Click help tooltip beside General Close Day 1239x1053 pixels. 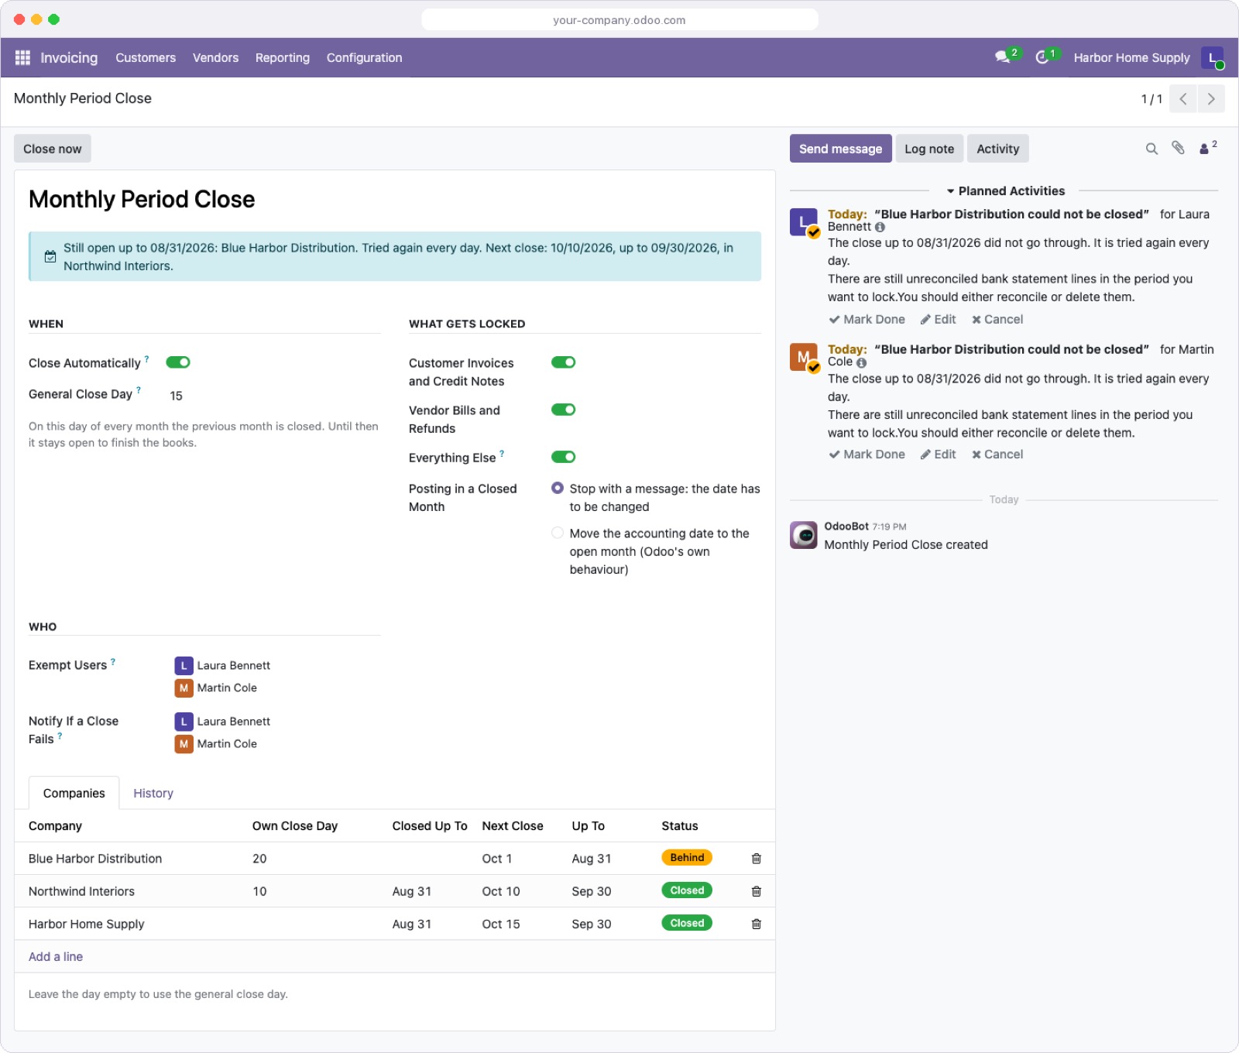coord(139,390)
